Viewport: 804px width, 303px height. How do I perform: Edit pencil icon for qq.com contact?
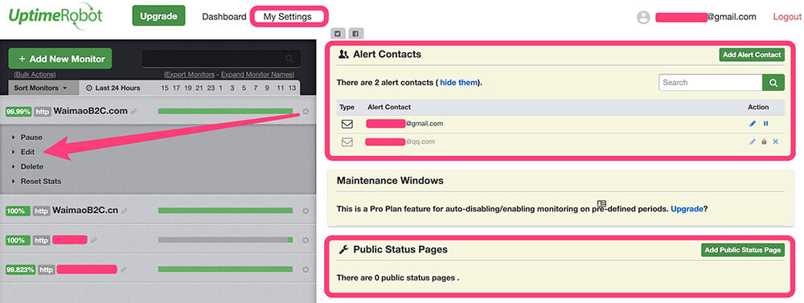click(753, 141)
